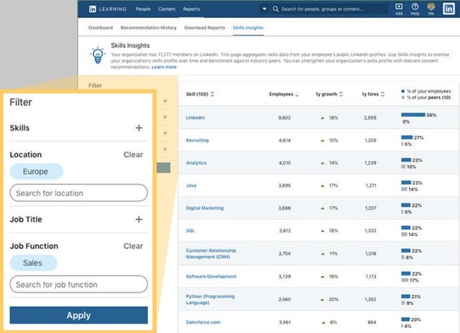Focus the Search for location field
Screen dimensions: 460x333
[x=78, y=193]
